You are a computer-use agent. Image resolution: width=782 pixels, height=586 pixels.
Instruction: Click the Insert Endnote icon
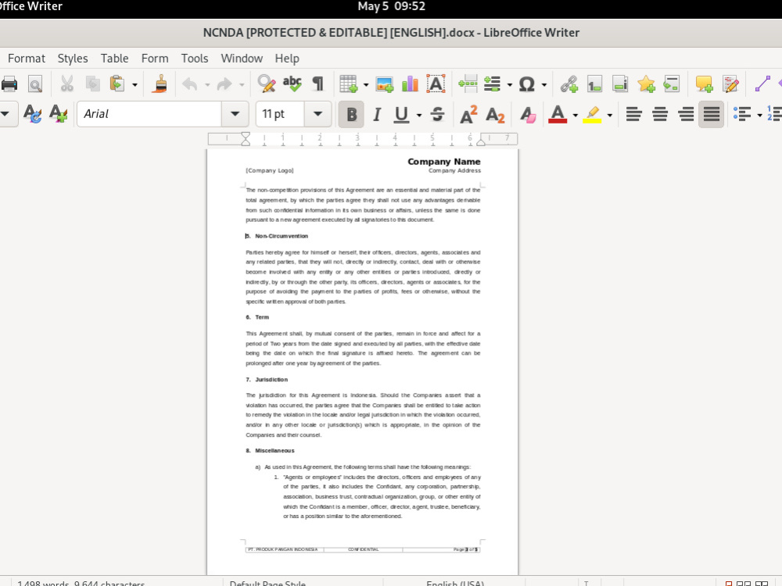click(x=620, y=84)
